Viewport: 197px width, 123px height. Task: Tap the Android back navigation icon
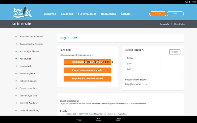[79, 119]
